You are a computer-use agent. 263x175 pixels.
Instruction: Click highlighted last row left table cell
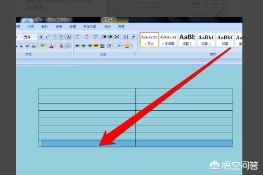87,143
